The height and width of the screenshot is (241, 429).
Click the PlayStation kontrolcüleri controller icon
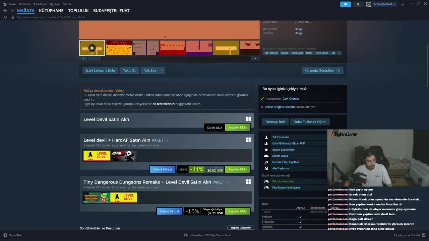tap(266, 188)
